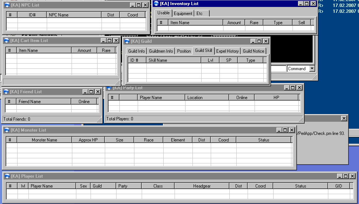Click Cart Item List Amount column header

click(x=84, y=50)
